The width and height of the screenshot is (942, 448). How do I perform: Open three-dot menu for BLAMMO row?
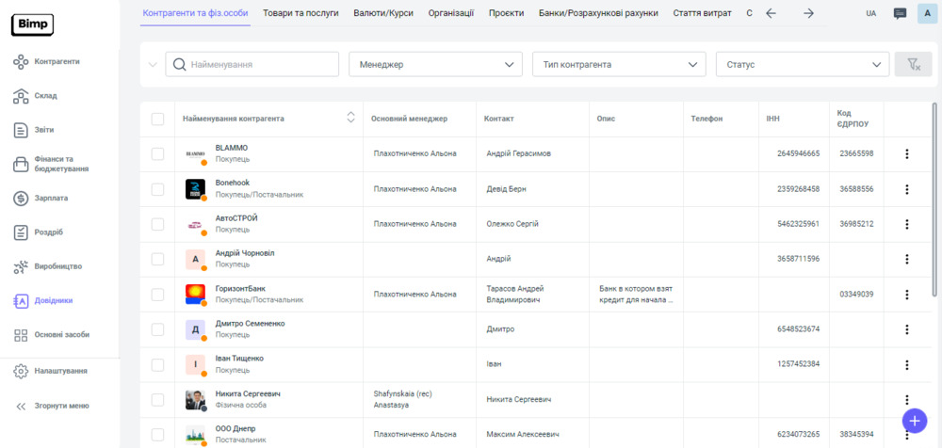coord(906,154)
